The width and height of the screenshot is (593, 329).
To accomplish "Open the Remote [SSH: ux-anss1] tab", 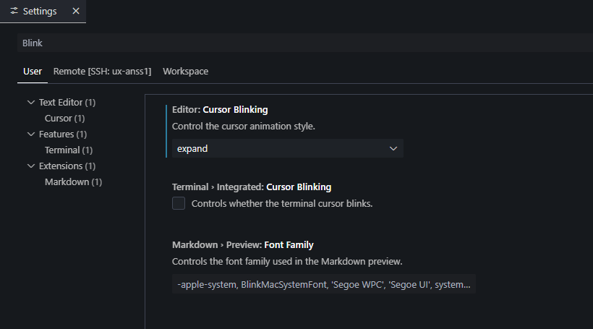I will (x=102, y=72).
